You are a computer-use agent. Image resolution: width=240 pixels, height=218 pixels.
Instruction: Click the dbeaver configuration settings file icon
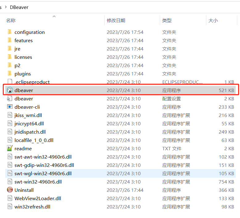[10, 99]
